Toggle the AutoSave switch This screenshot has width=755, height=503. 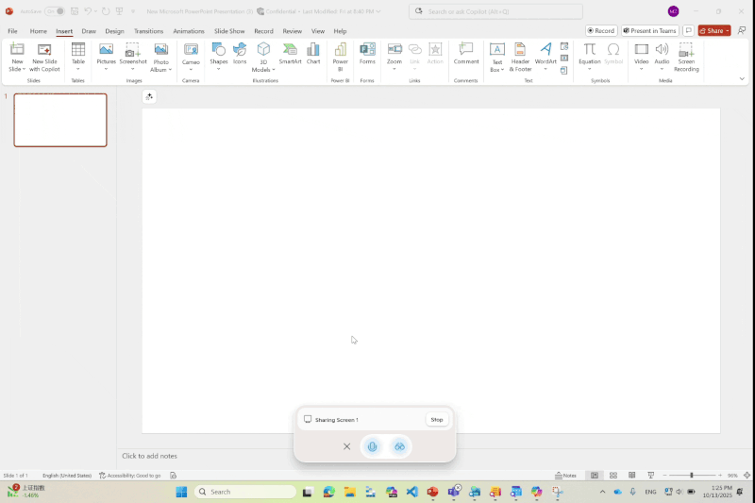[x=55, y=11]
